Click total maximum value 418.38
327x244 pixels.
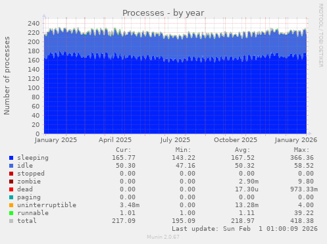tap(302, 221)
